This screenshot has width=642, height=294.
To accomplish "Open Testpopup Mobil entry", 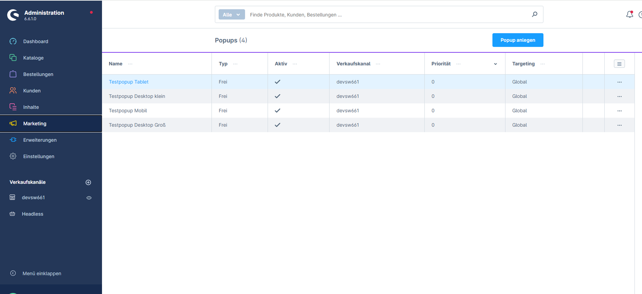I will pos(128,111).
